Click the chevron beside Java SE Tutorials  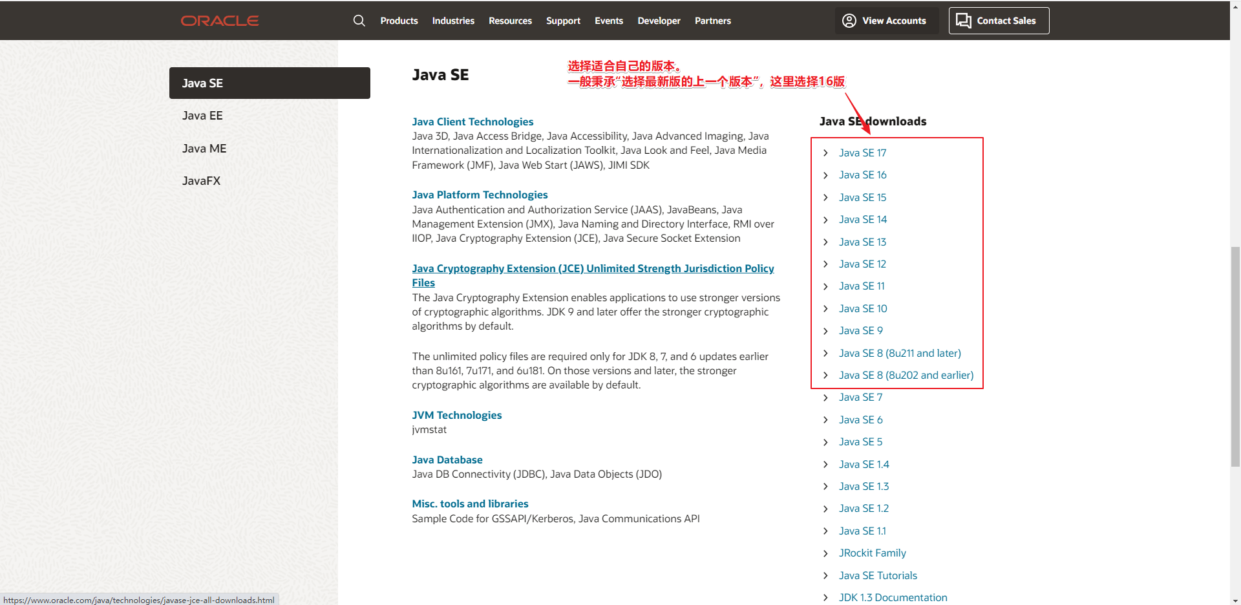tap(825, 575)
